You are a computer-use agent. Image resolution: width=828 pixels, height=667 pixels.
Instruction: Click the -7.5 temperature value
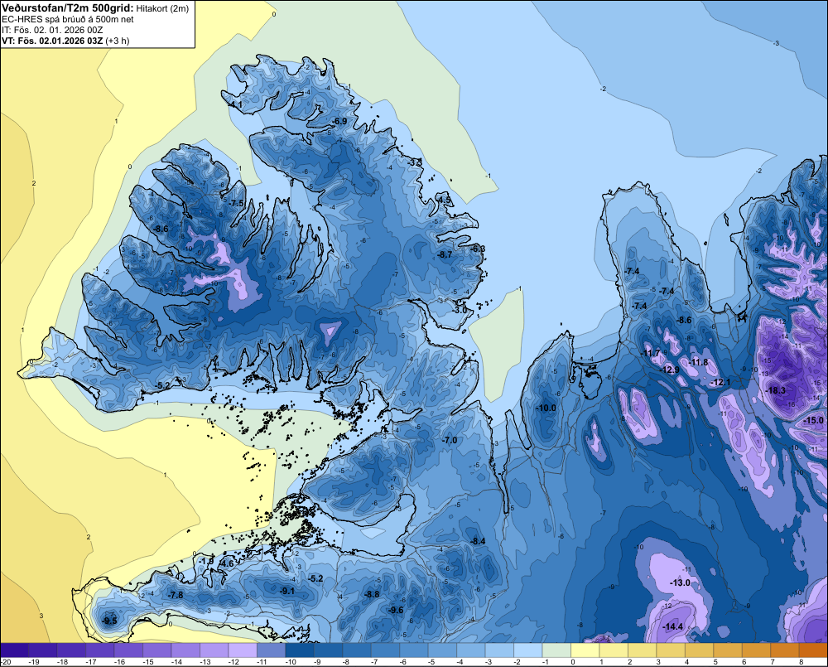point(237,203)
